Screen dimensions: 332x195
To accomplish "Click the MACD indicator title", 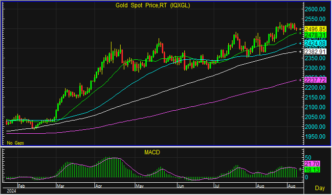I will click(x=152, y=152).
